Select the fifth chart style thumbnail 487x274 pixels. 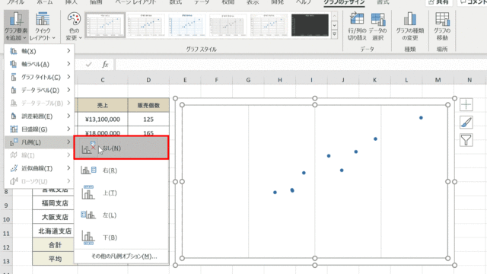coord(269,25)
